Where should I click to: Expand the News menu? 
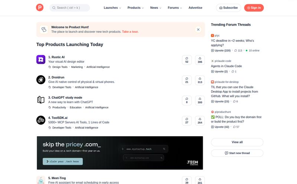coord(156,8)
